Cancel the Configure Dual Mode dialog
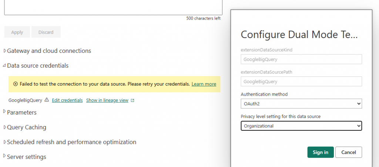 tap(348, 152)
